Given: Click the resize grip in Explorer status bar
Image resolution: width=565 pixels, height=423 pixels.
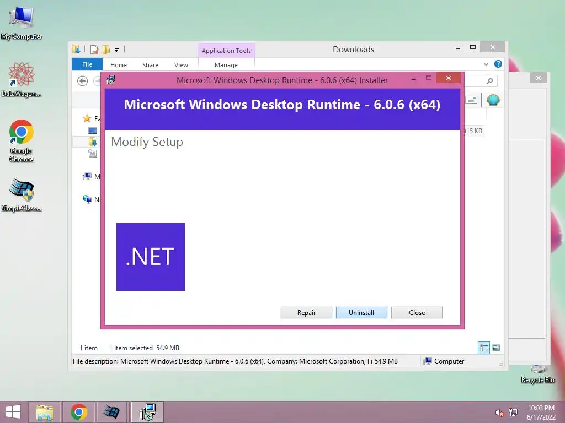Looking at the screenshot, I should coord(501,364).
